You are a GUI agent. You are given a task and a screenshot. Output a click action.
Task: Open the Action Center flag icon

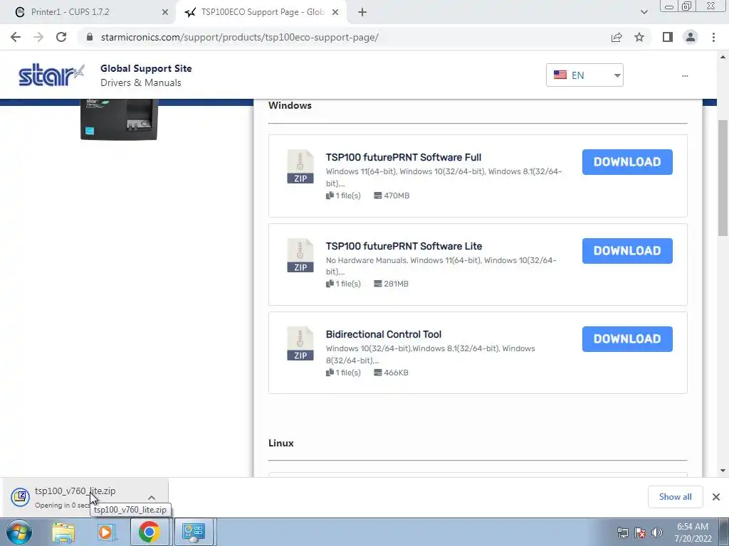tap(640, 532)
